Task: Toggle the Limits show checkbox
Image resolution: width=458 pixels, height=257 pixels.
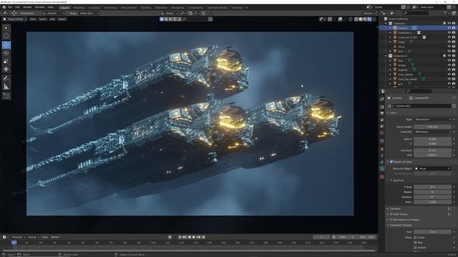Action: tap(415, 238)
